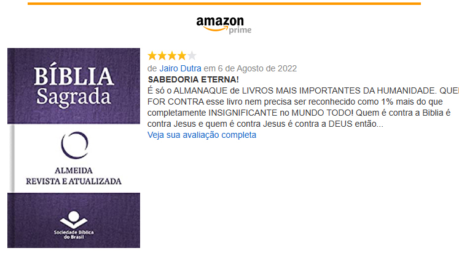
Task: Click the gray 'prime' wordmark
Action: [x=240, y=30]
